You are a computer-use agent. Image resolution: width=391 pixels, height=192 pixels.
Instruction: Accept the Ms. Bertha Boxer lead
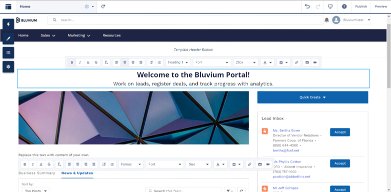(x=340, y=132)
